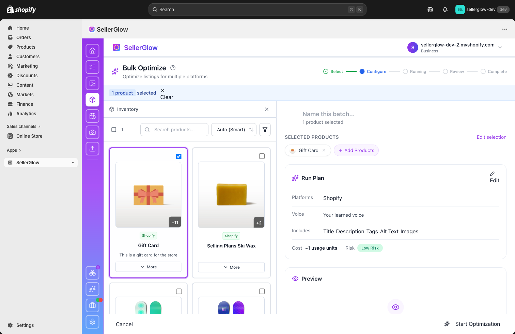Image resolution: width=515 pixels, height=334 pixels.
Task: Open the image gallery icon in purple sidebar
Action: pyautogui.click(x=92, y=83)
